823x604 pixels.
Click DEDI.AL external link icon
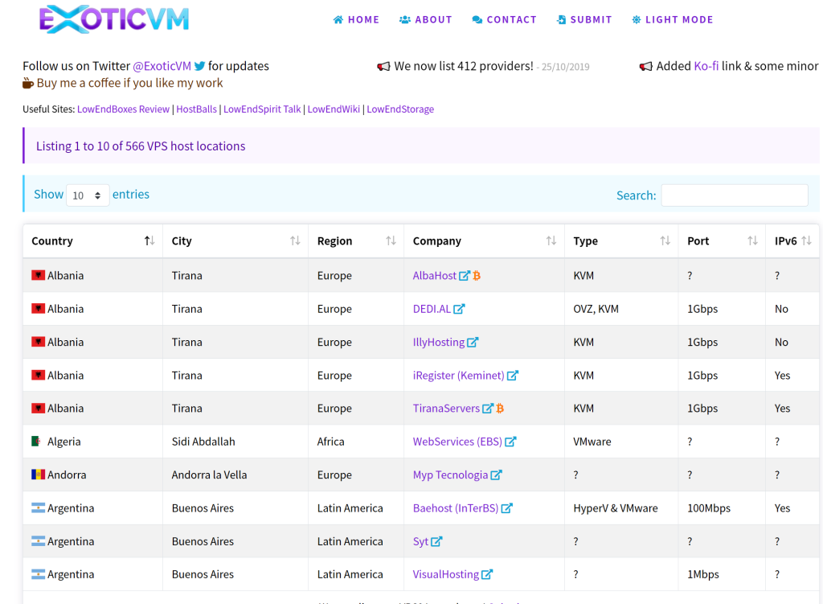pos(459,309)
